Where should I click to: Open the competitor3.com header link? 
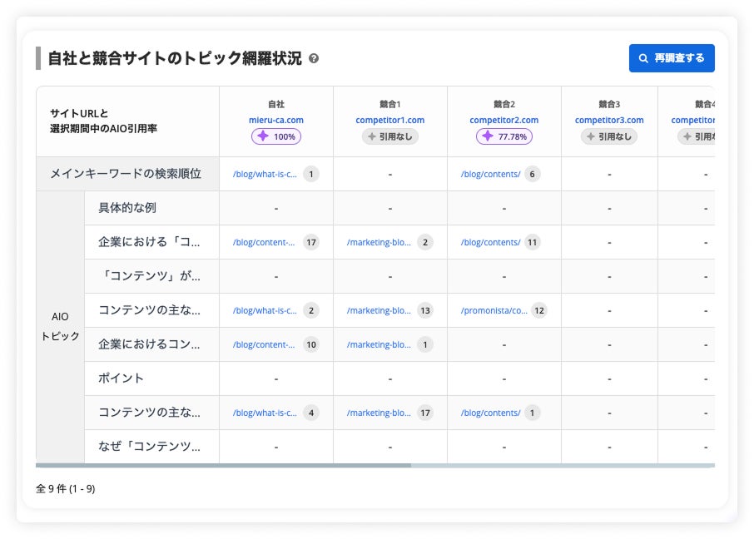609,120
